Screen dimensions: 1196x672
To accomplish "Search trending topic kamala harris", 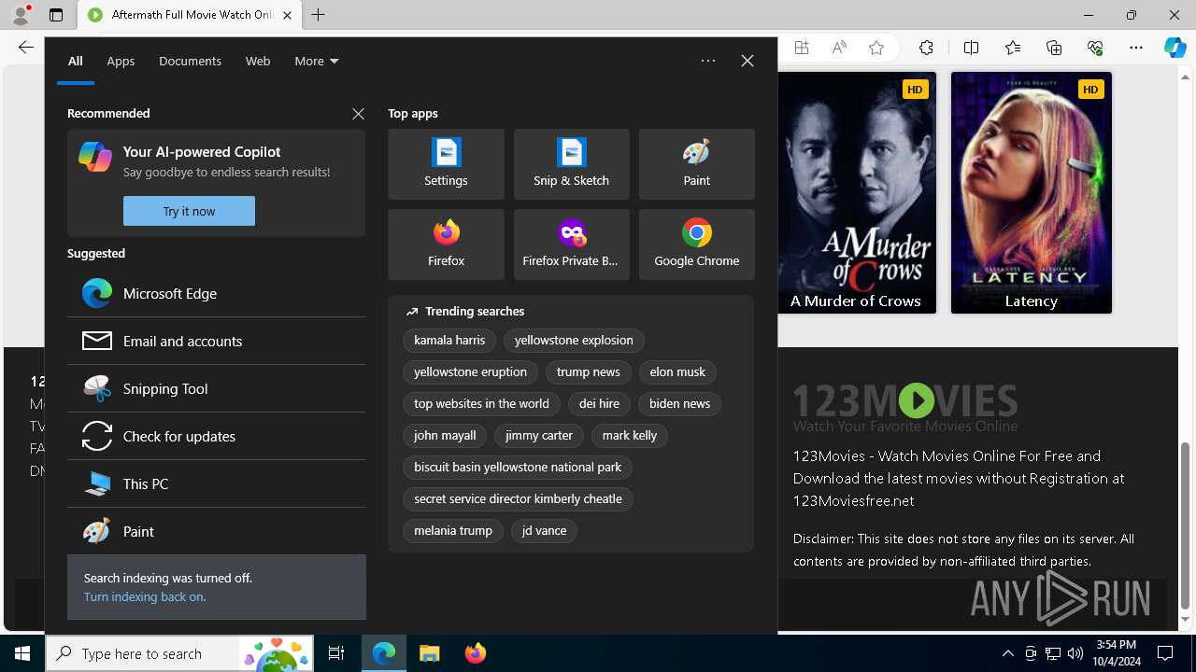I will click(x=449, y=341).
